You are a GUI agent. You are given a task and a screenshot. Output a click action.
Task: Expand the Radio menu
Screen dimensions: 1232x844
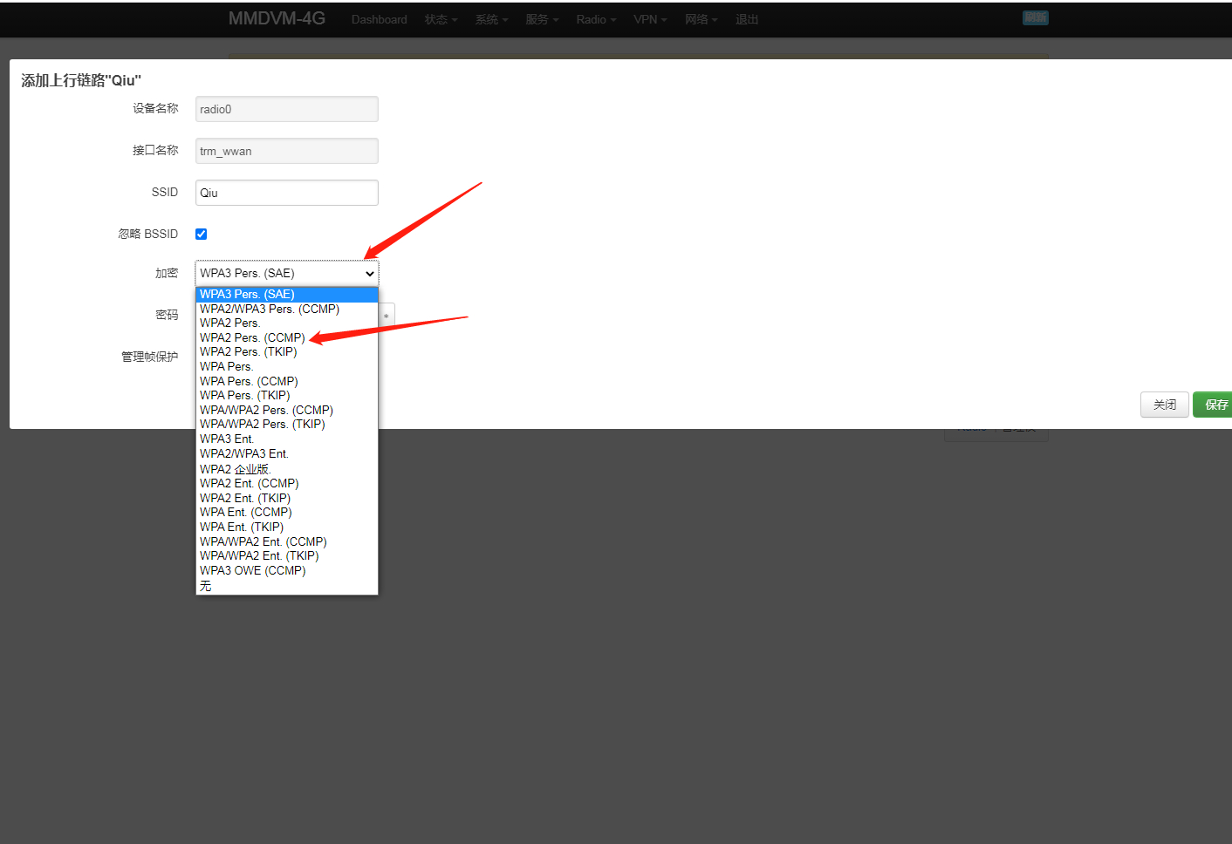(595, 19)
